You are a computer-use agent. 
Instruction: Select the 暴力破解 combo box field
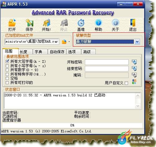click(x=105, y=42)
